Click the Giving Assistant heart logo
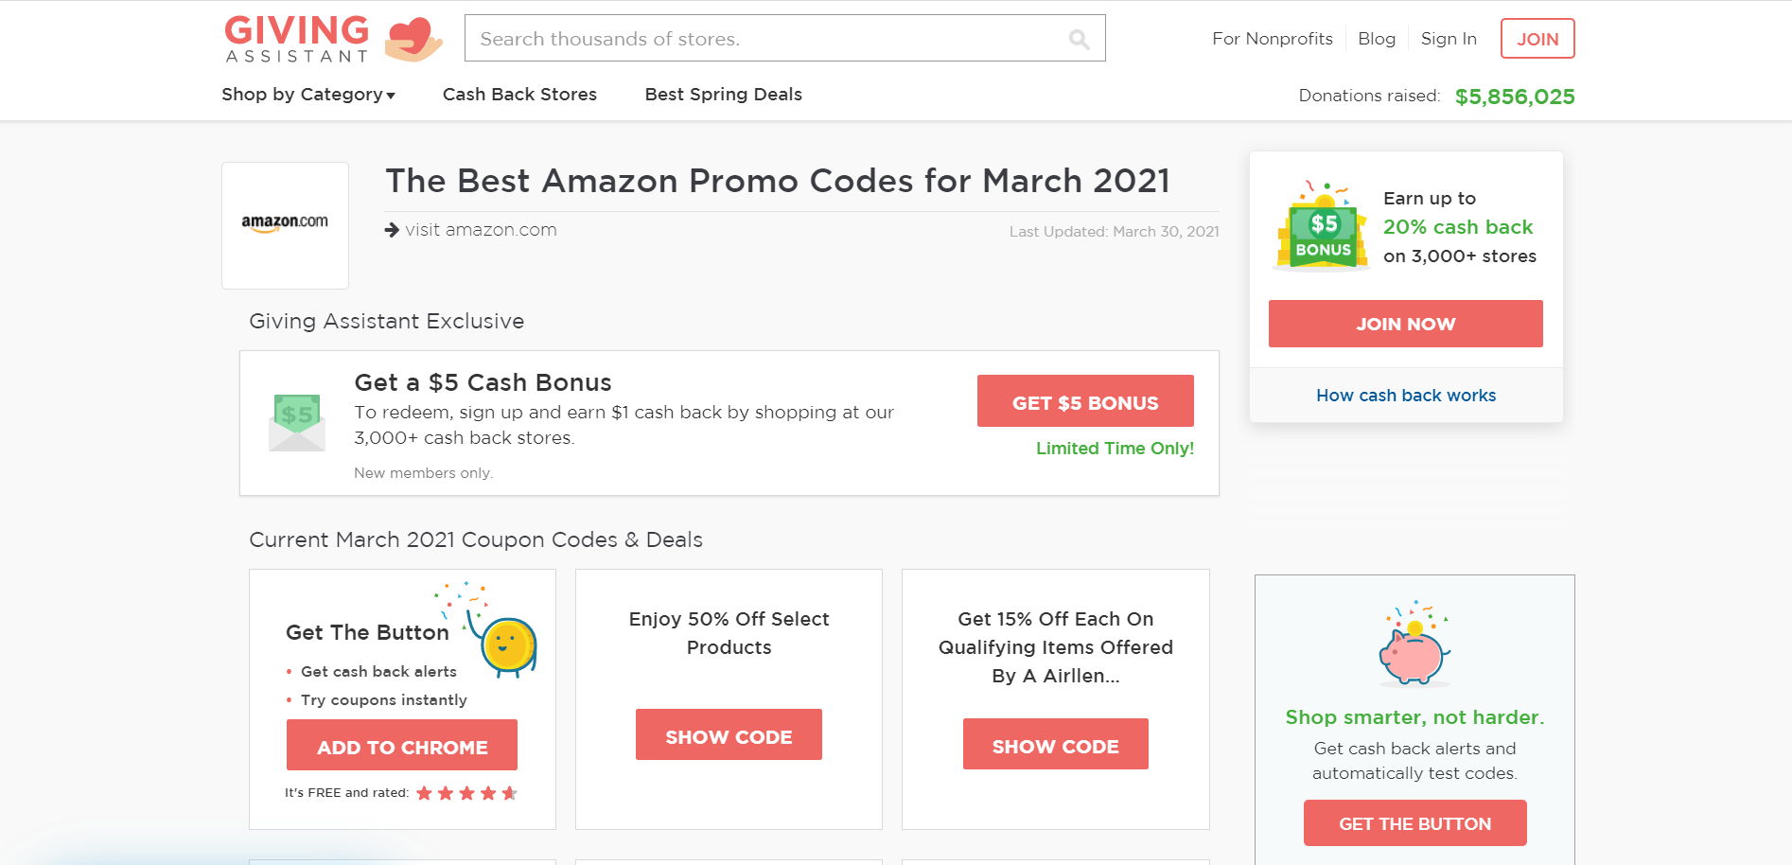Viewport: 1792px width, 865px height. 413,39
